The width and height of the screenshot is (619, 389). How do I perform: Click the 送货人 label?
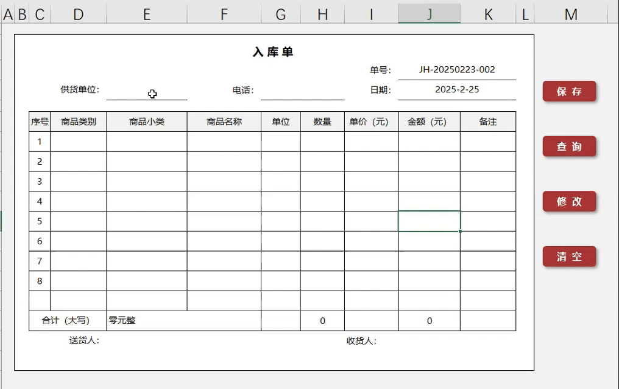pyautogui.click(x=84, y=340)
